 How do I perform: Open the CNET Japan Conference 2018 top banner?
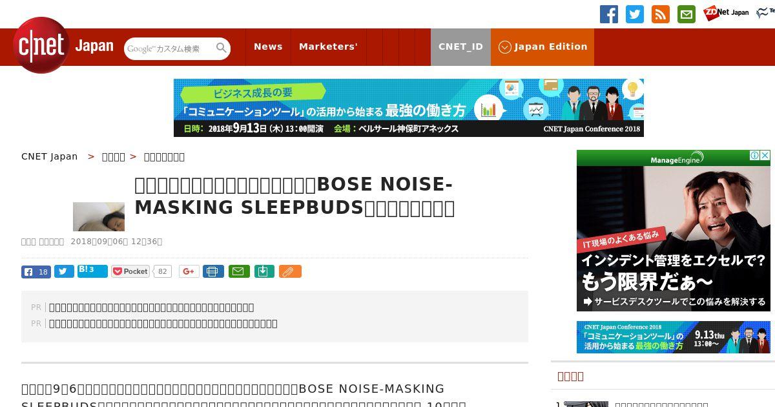(409, 108)
